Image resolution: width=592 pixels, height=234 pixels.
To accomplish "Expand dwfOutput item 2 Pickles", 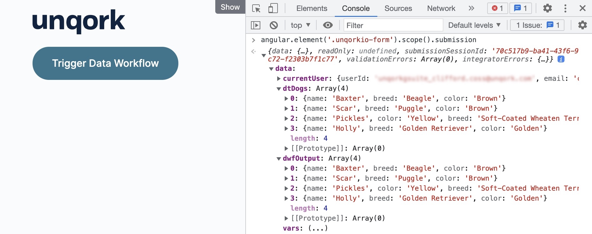I will (x=286, y=188).
